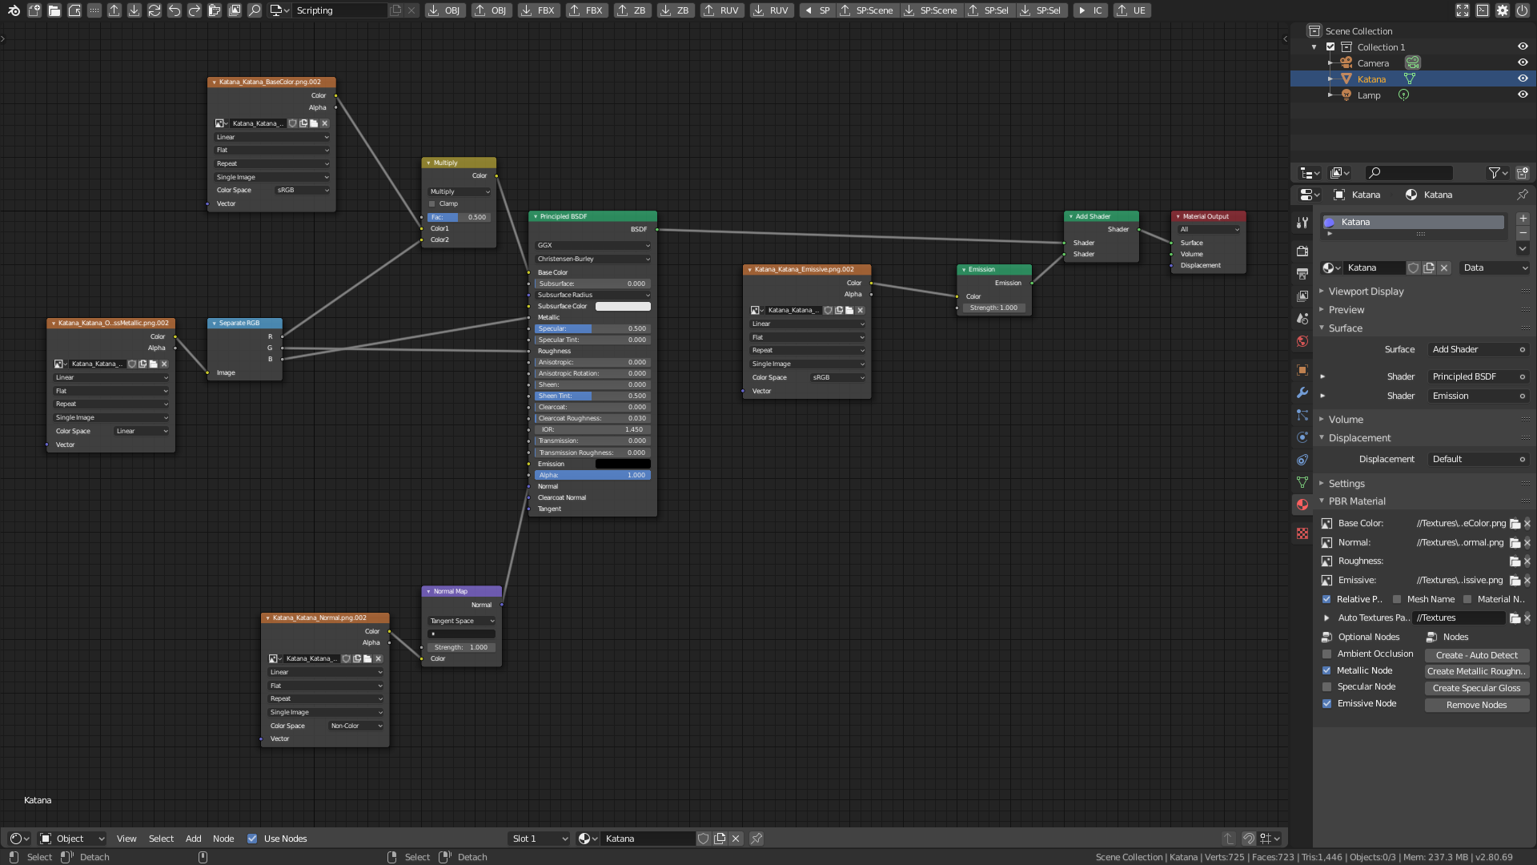Image resolution: width=1537 pixels, height=865 pixels.
Task: Open the World properties tab icon
Action: 1302,341
